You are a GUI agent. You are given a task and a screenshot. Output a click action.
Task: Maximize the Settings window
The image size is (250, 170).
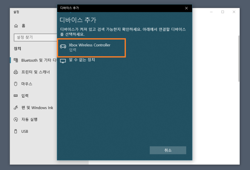pos(222,12)
